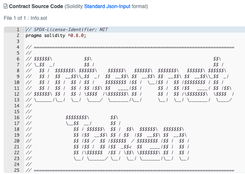245x174 pixels.
Task: Select the 'Contract Source Code' heading text
Action: (x=36, y=6)
